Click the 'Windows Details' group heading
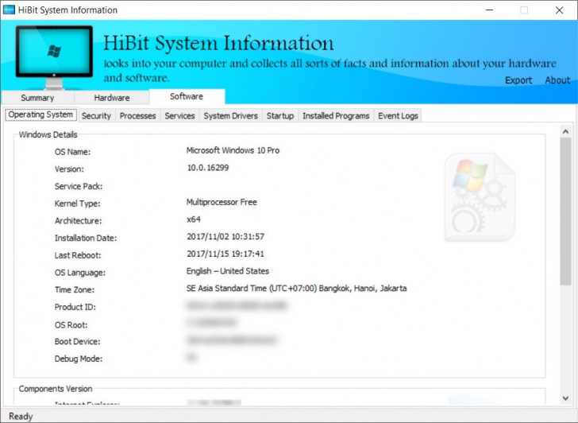 pyautogui.click(x=48, y=134)
